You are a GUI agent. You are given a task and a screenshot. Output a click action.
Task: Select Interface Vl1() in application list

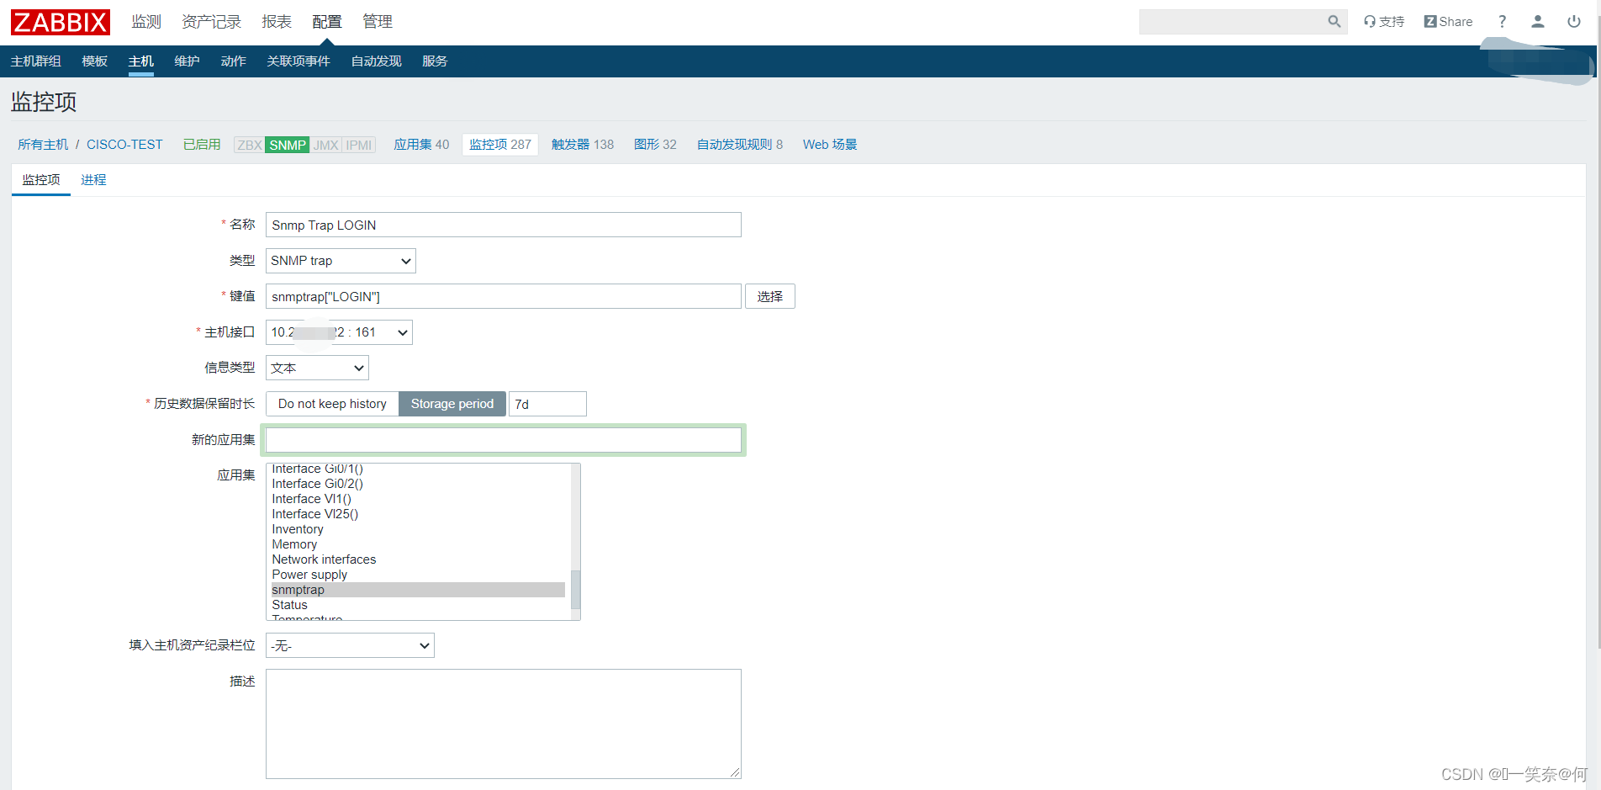click(x=418, y=499)
